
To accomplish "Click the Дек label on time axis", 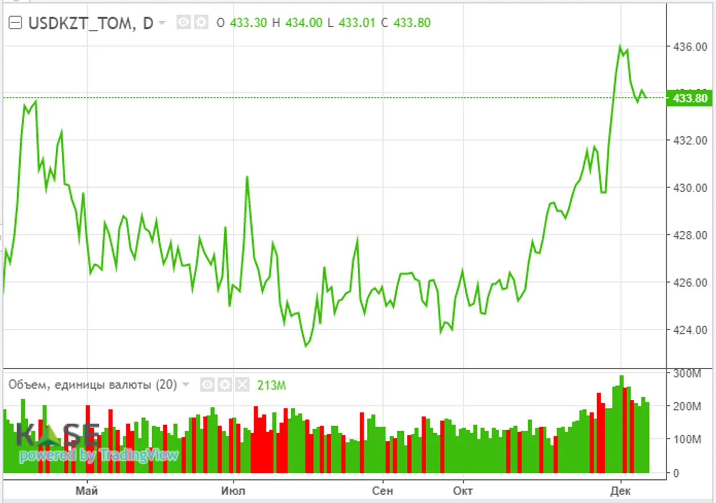I will pyautogui.click(x=621, y=491).
